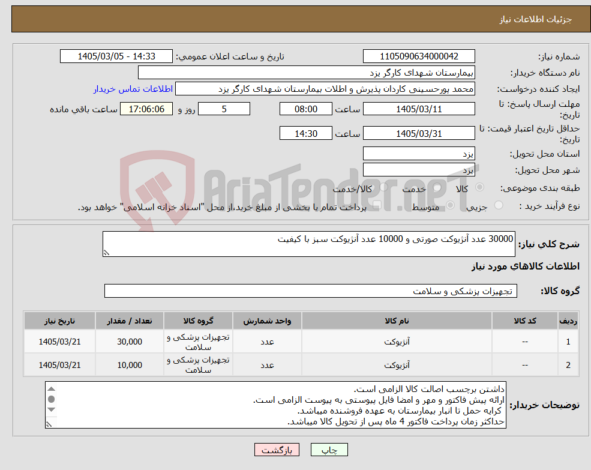The image size is (591, 470).
Task: Click the down arrow in buyer notes scrollbar
Action: 52,409
